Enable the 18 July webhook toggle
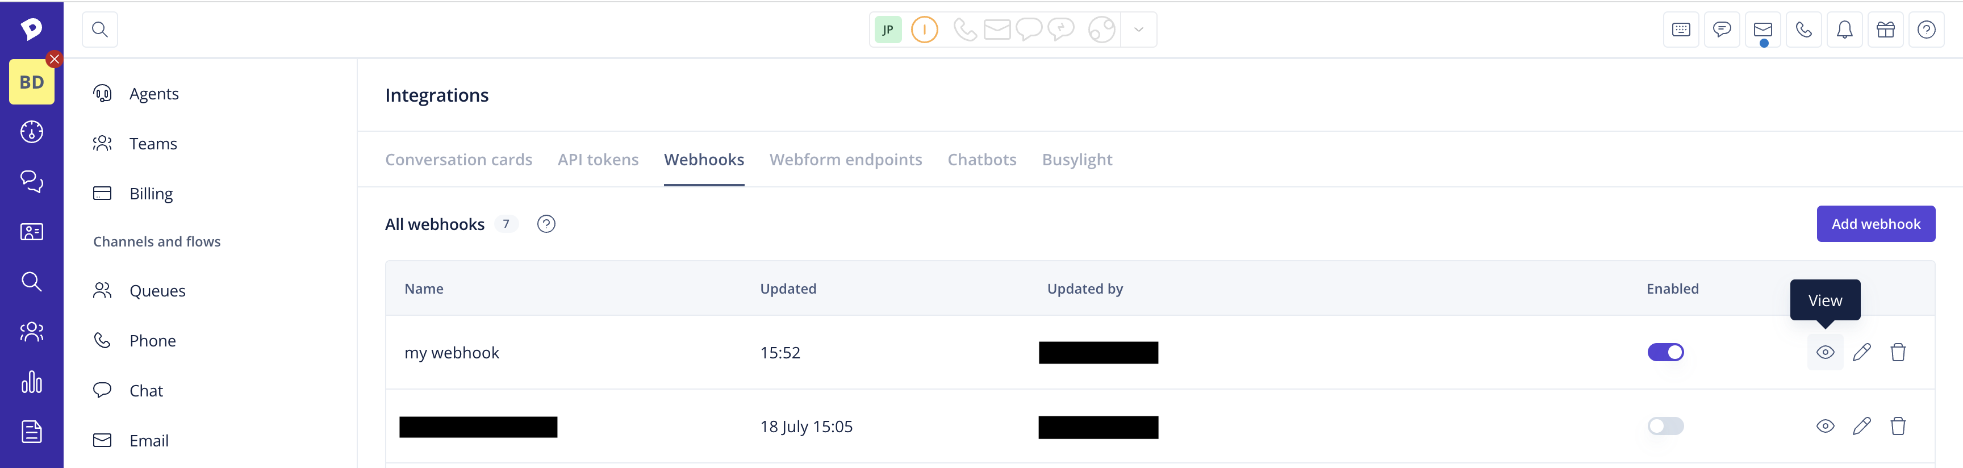 [1665, 426]
